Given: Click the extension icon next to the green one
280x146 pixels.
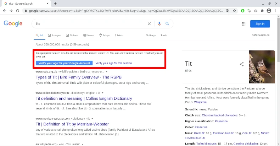Looking at the screenshot, I should click(249, 11).
